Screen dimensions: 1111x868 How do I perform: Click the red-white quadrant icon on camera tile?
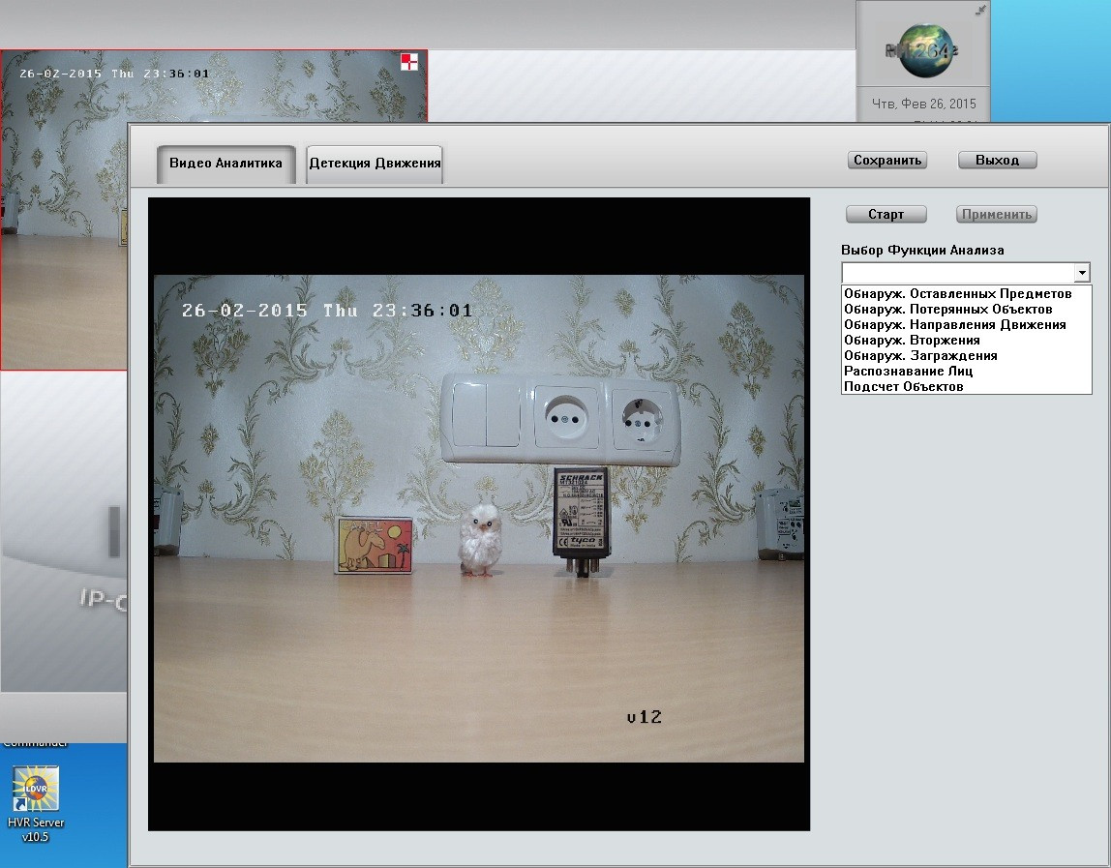pyautogui.click(x=410, y=63)
